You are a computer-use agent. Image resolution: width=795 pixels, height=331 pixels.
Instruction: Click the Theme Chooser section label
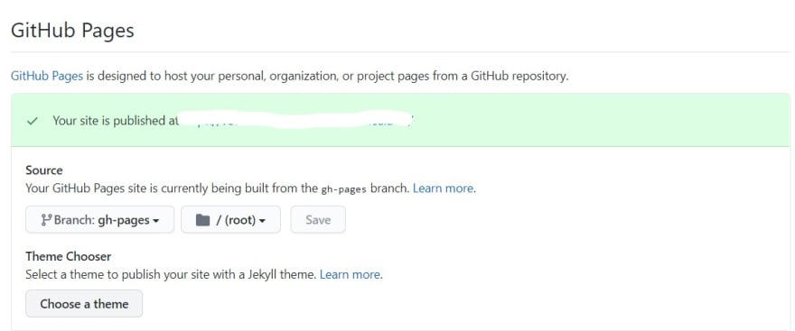point(69,256)
